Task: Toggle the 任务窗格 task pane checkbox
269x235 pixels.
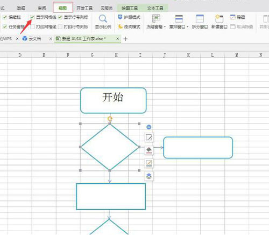Action: point(5,27)
